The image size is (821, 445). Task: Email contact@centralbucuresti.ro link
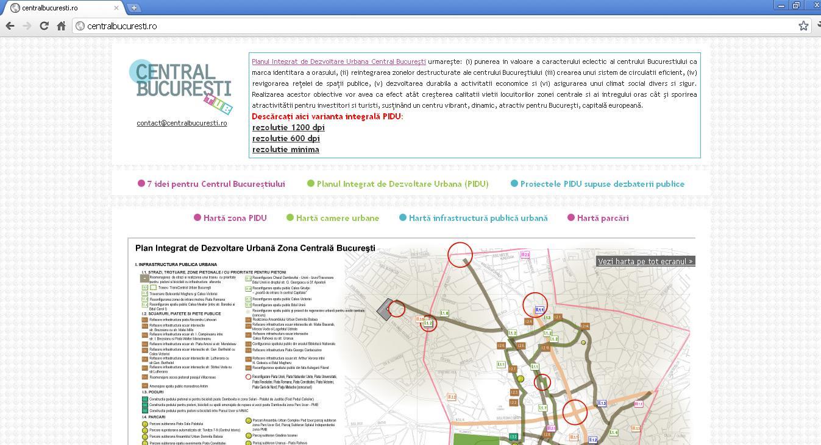[x=182, y=123]
